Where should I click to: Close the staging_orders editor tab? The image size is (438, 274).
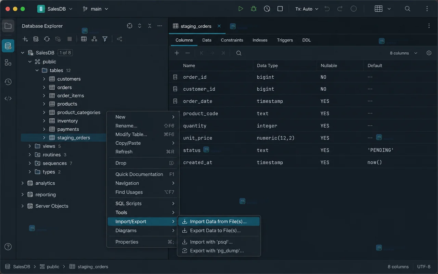click(x=219, y=26)
